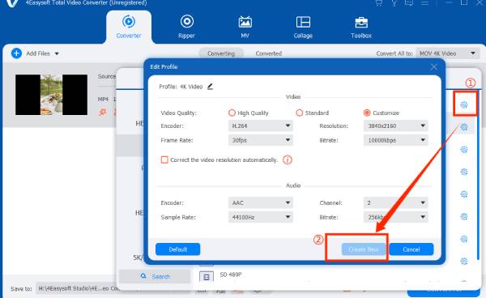Click the seventh gear settings icon in format list
The image size is (486, 298).
coord(464,239)
